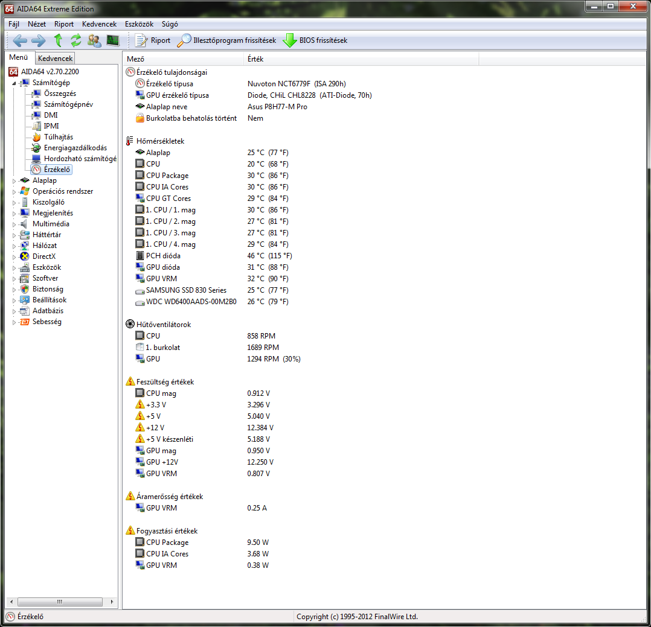Click the Riport toolbar button
The height and width of the screenshot is (627, 651).
[x=153, y=40]
